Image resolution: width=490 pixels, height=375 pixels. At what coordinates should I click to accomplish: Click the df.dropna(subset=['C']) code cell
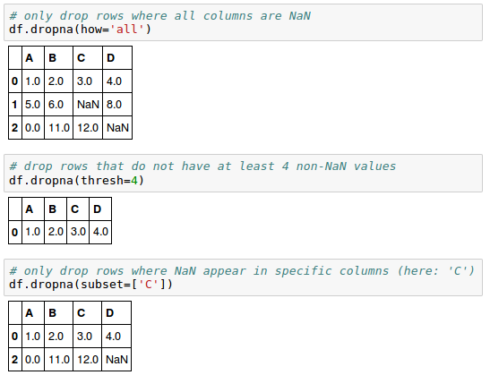click(x=243, y=277)
